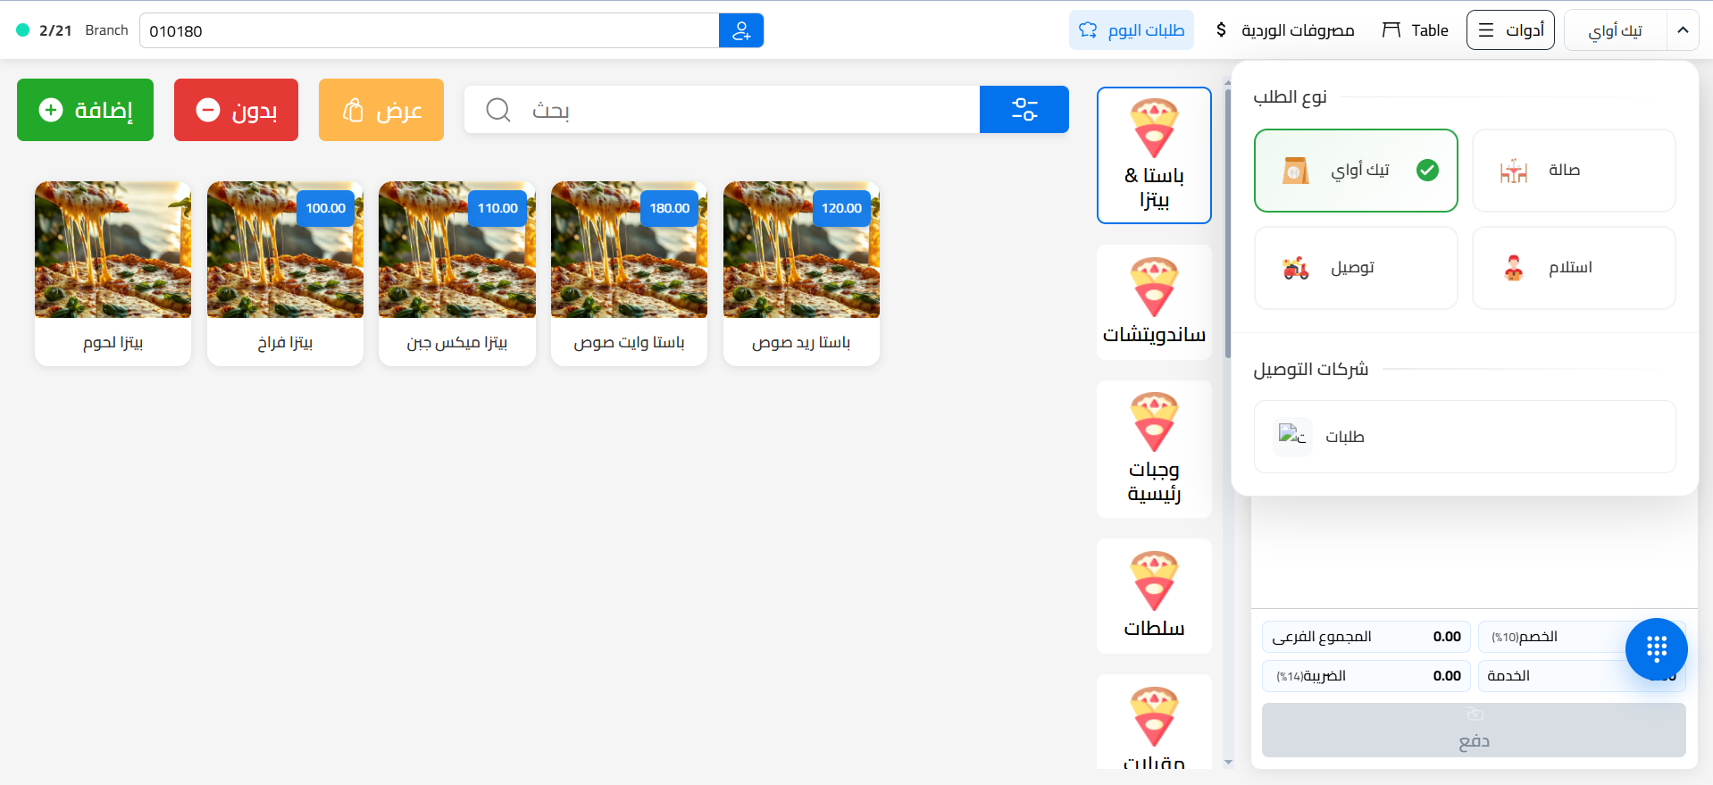
Task: Click the red بدون without button
Action: pos(236,110)
